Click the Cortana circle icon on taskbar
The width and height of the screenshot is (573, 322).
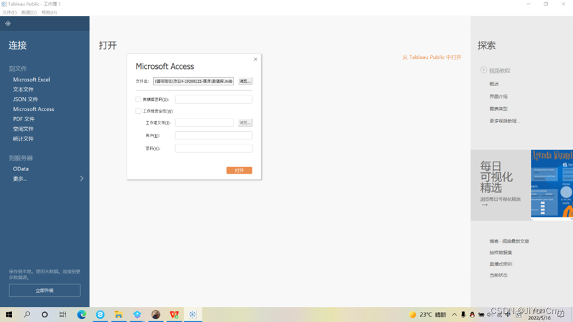tap(44, 314)
